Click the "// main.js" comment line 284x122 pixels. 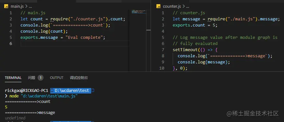coord(33,13)
